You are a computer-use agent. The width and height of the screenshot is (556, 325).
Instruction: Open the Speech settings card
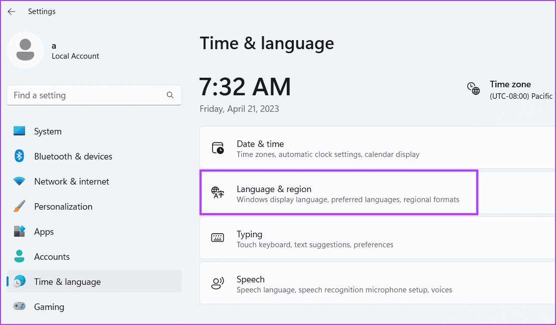click(x=378, y=283)
